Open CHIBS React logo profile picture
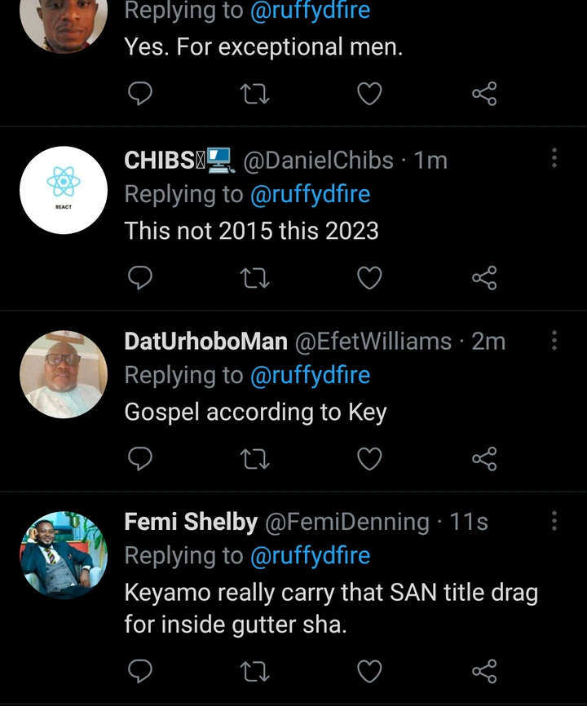587x706 pixels. (x=64, y=190)
